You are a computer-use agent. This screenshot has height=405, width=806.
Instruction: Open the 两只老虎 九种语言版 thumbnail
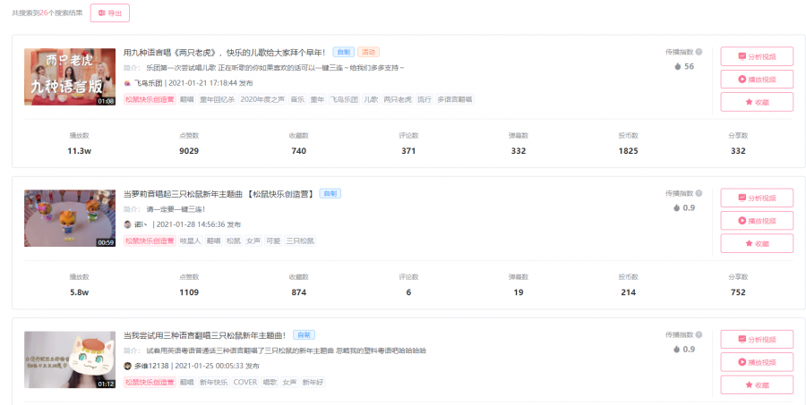point(70,77)
